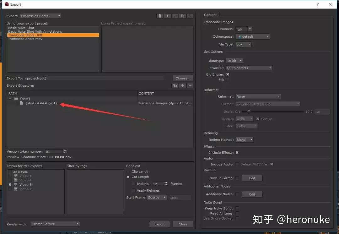This screenshot has width=339, height=234.
Task: Remove the selected preset using minus icon
Action: click(175, 16)
